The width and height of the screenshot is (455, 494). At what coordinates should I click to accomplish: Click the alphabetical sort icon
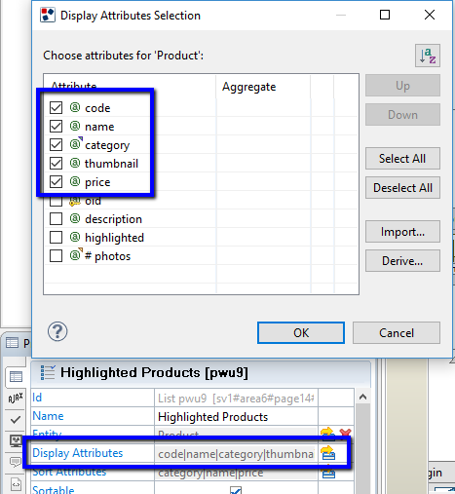[428, 56]
